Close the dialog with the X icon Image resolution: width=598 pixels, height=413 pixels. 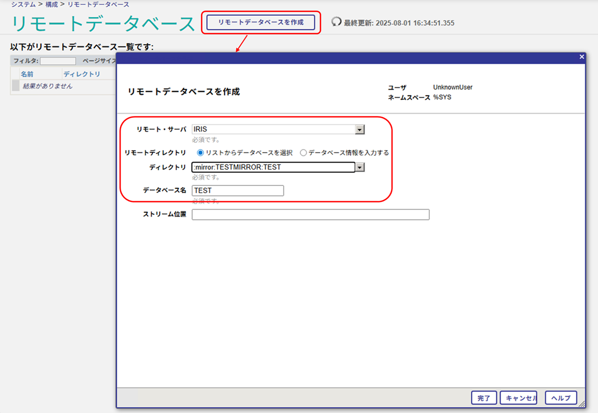click(581, 57)
